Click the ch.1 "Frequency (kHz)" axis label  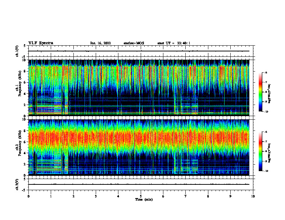click(20, 83)
